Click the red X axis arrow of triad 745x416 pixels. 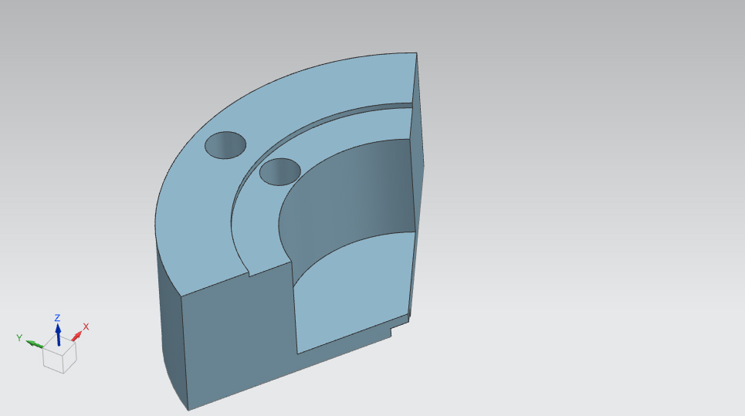[77, 335]
